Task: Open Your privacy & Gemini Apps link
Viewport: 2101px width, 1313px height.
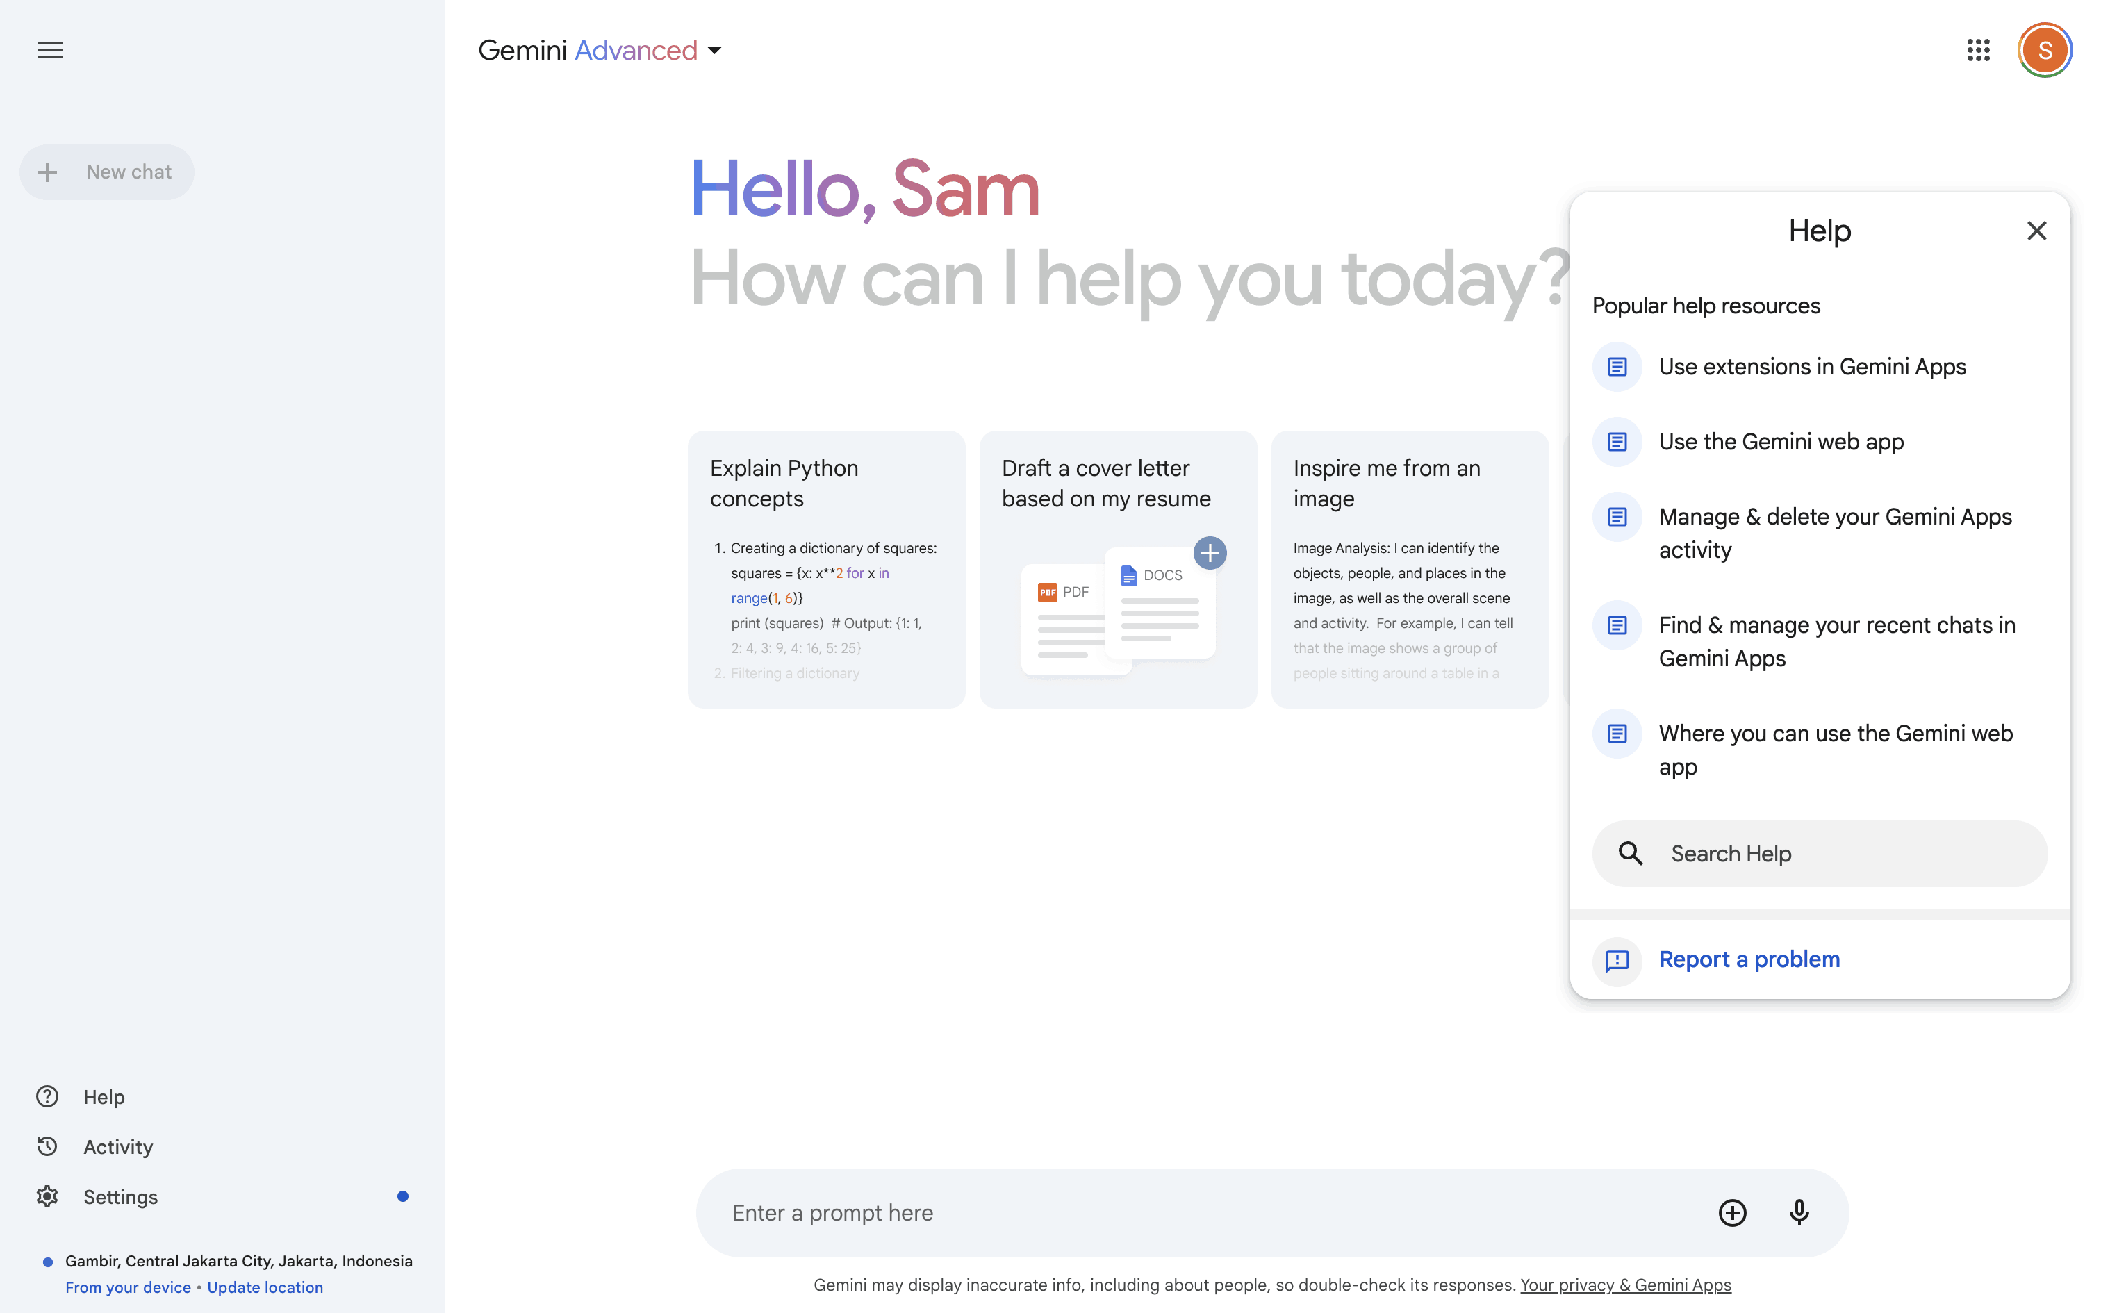Action: [1625, 1285]
